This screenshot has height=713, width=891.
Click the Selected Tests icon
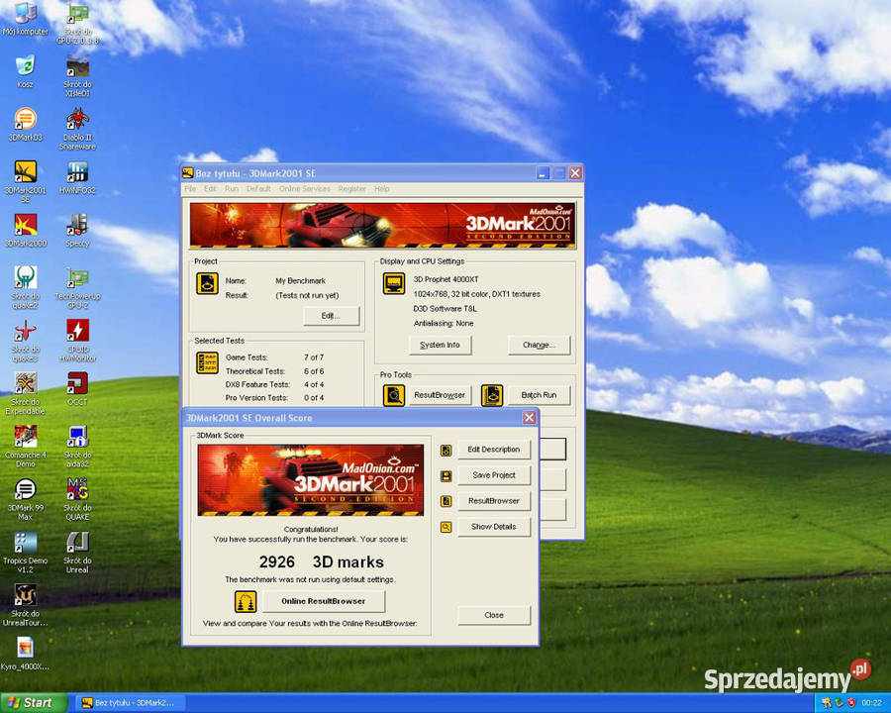pyautogui.click(x=205, y=363)
